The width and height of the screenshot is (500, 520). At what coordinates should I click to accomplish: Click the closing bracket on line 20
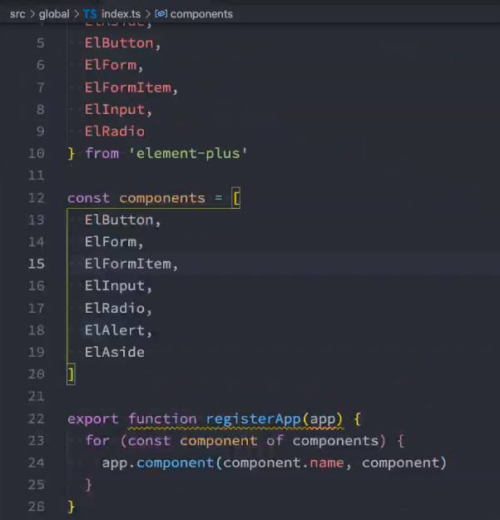coord(71,374)
